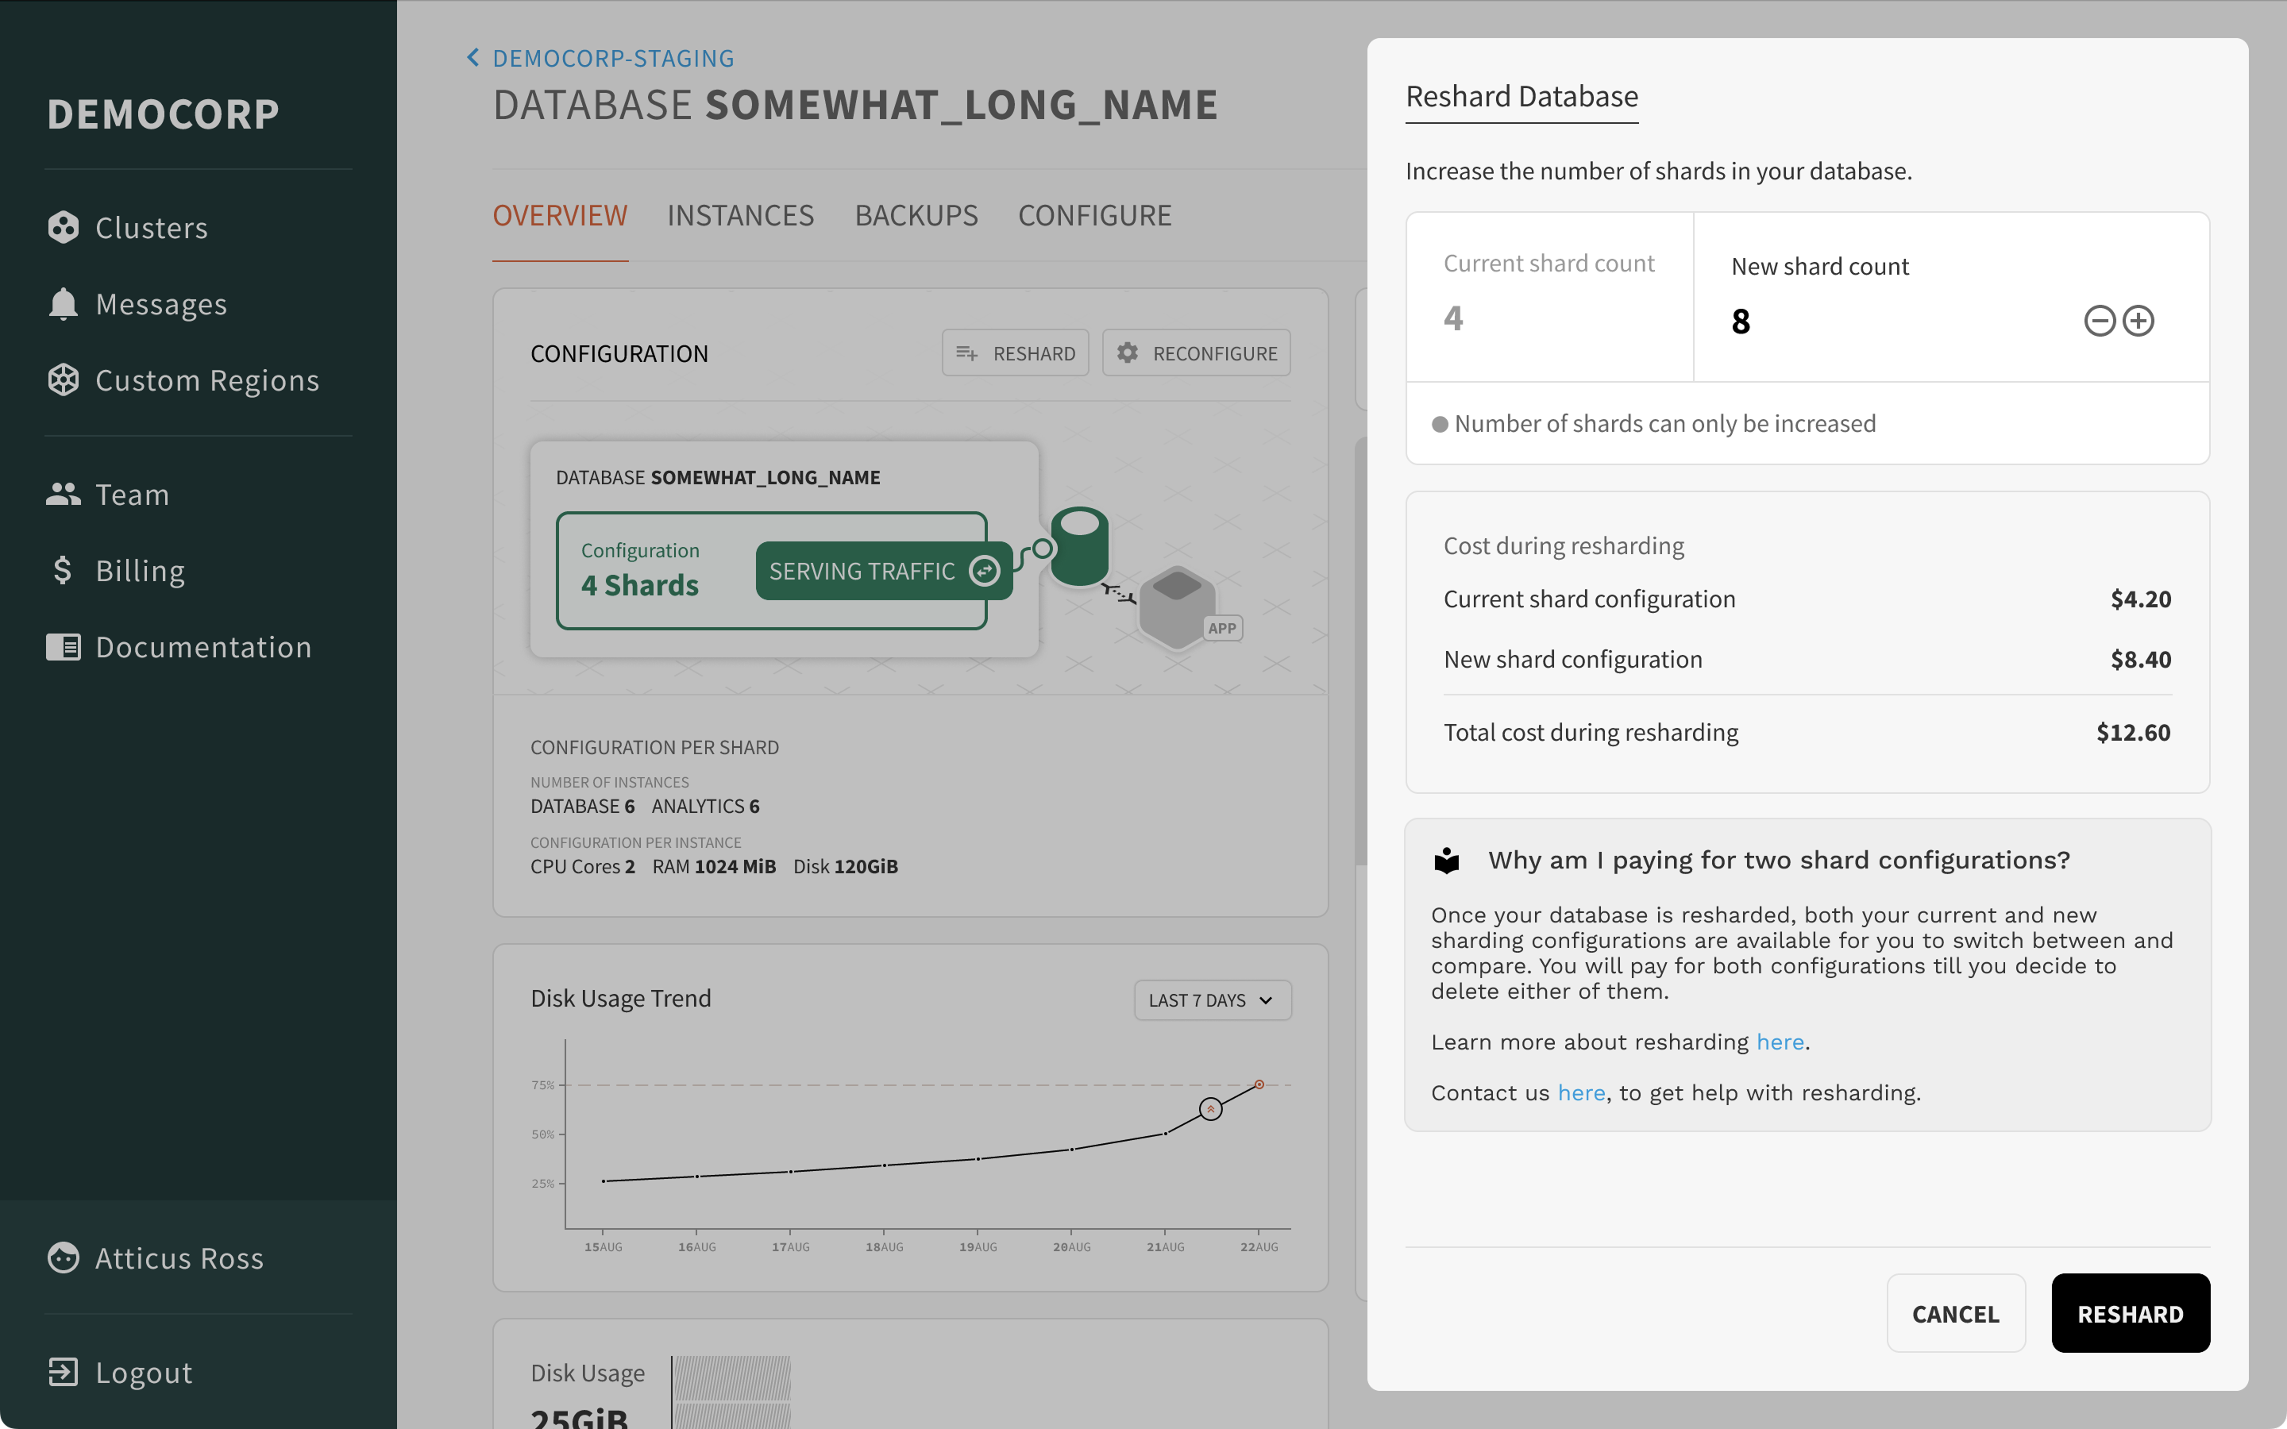
Task: Click the Billing dollar icon
Action: (x=64, y=570)
